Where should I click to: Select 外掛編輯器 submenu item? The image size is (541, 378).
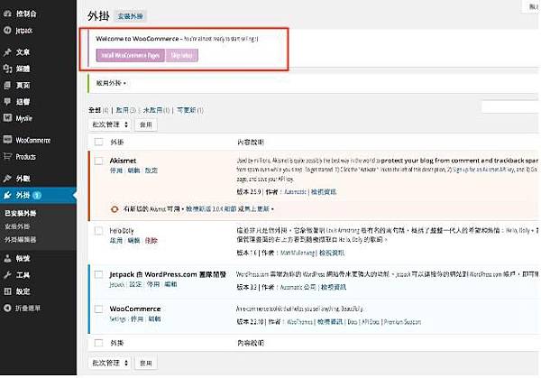coord(21,239)
